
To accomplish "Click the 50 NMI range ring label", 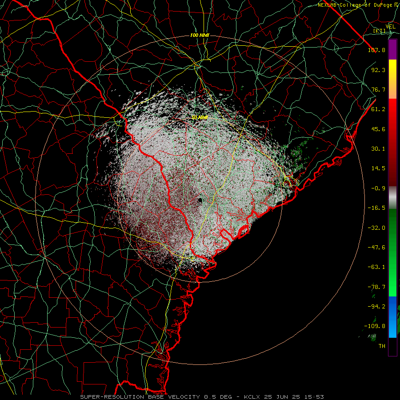I will (x=200, y=118).
